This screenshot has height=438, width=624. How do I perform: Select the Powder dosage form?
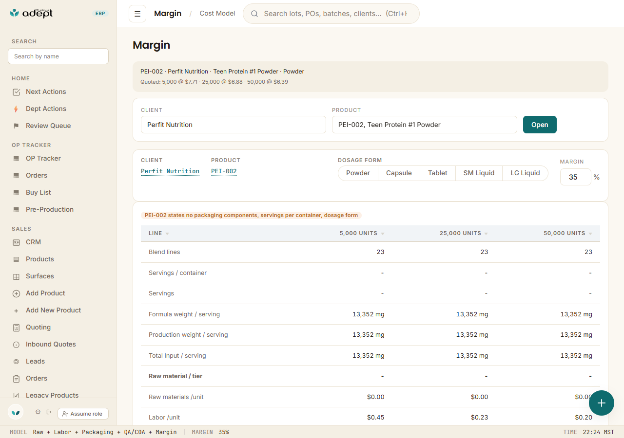tap(358, 173)
